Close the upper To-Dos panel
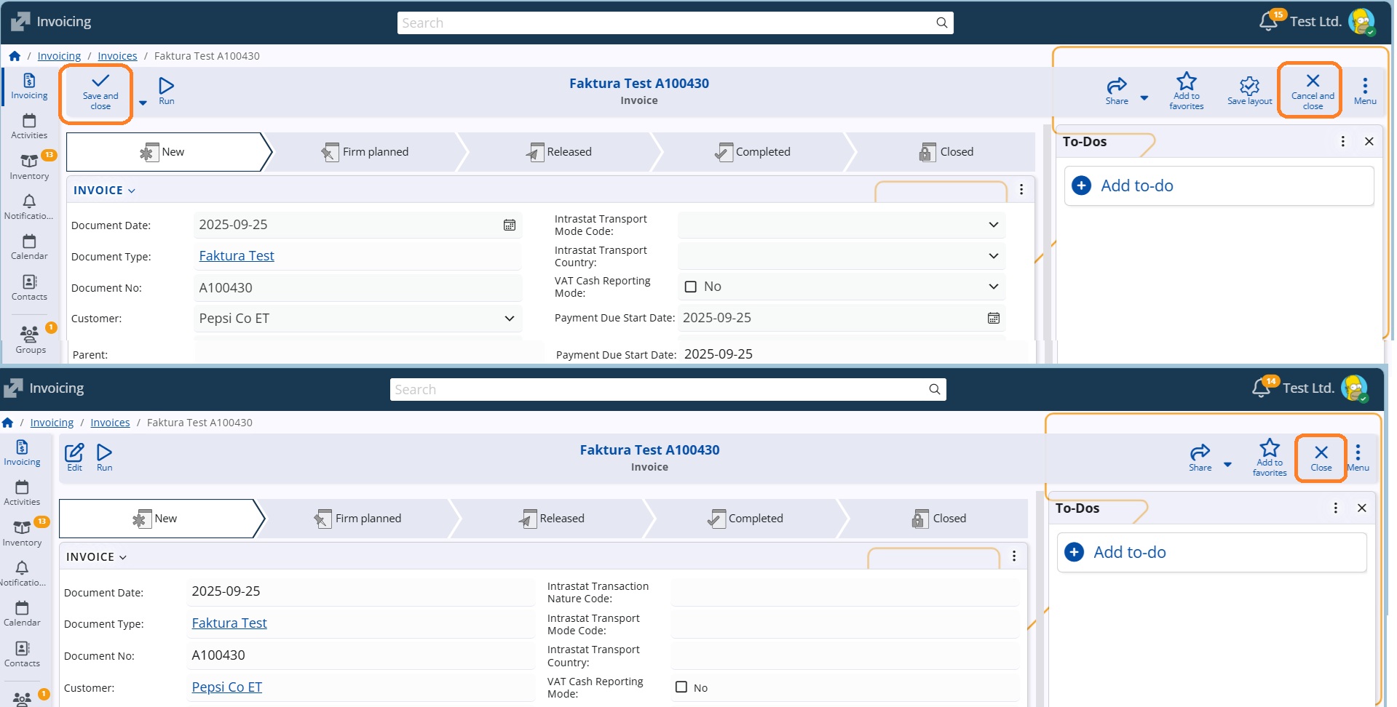 coord(1369,141)
